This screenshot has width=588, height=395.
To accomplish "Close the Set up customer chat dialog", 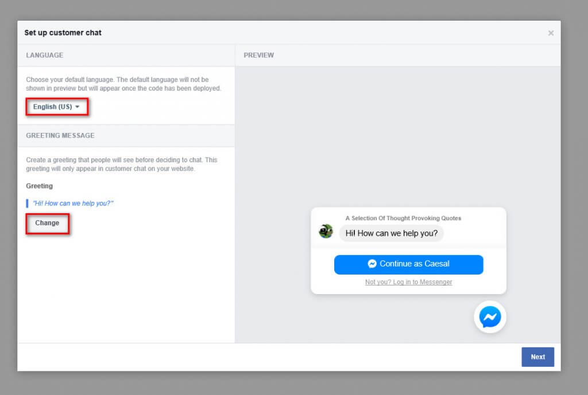I will point(551,33).
